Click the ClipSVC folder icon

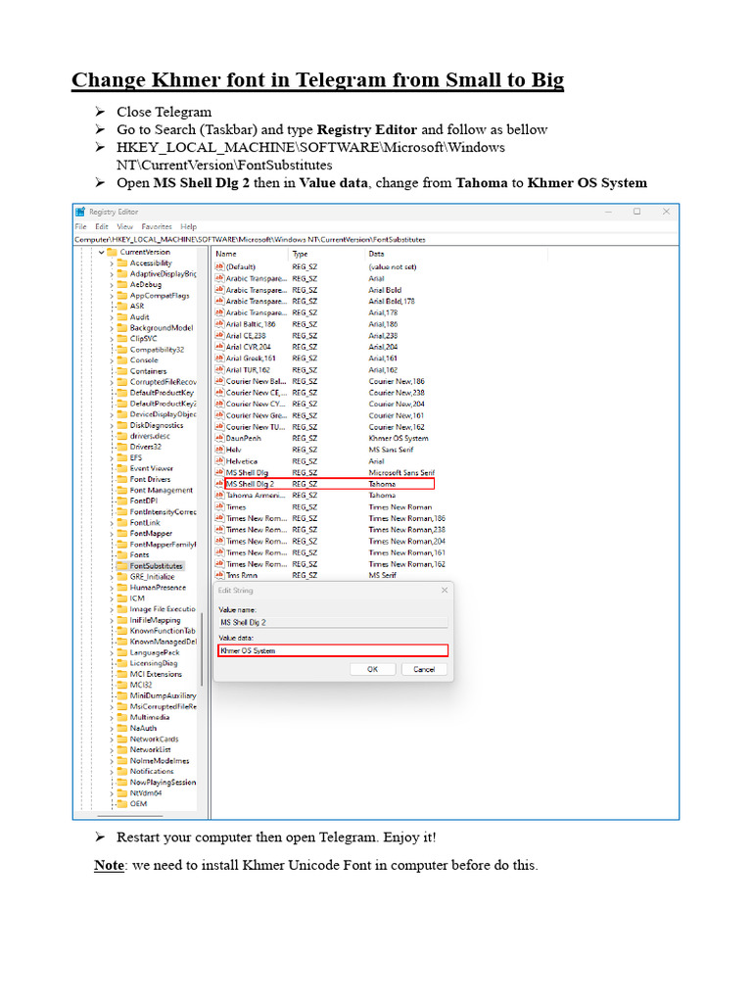tap(122, 338)
